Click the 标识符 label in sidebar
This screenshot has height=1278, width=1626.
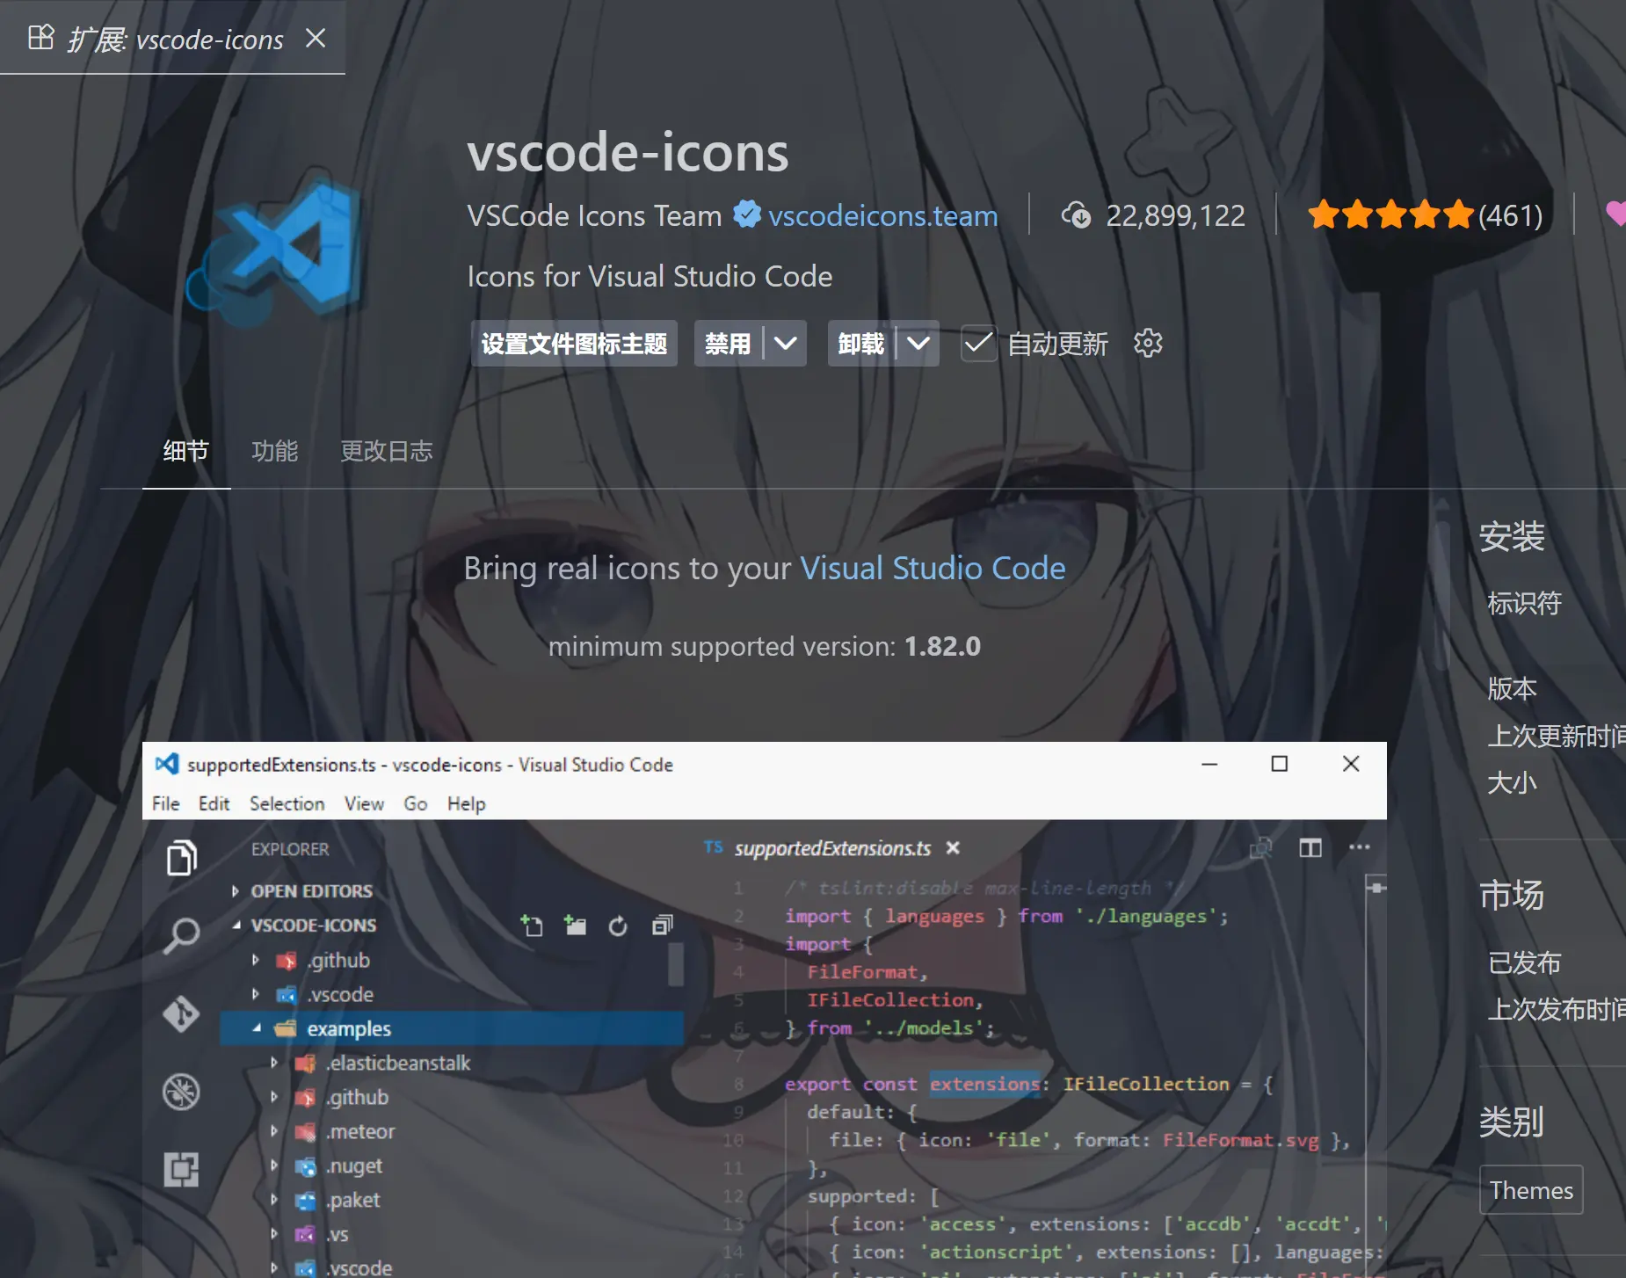pos(1524,604)
